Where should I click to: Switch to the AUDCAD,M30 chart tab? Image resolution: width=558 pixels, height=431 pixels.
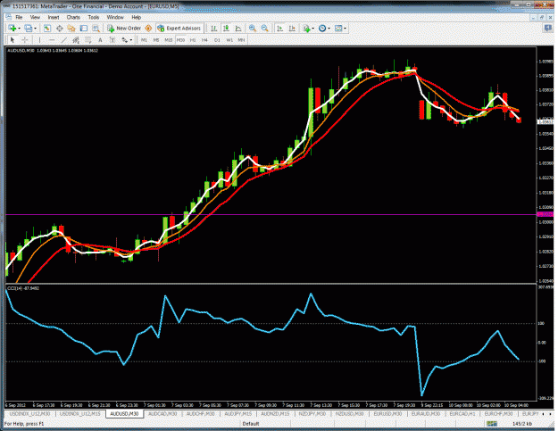coord(162,414)
